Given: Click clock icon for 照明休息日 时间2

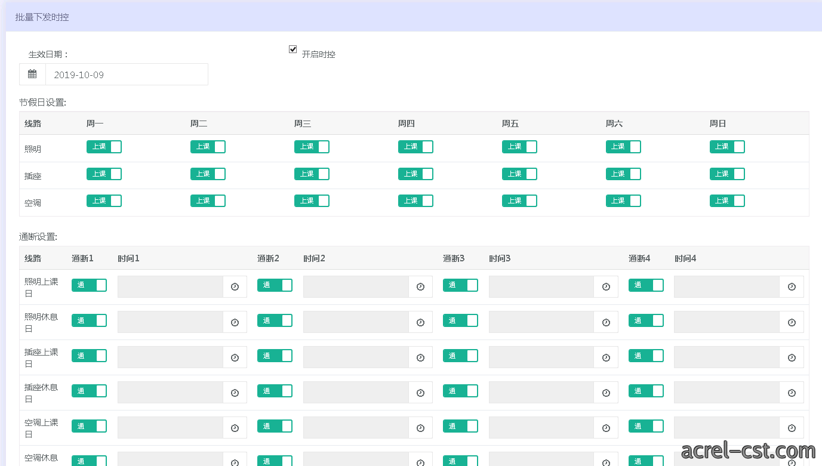Looking at the screenshot, I should [x=420, y=322].
